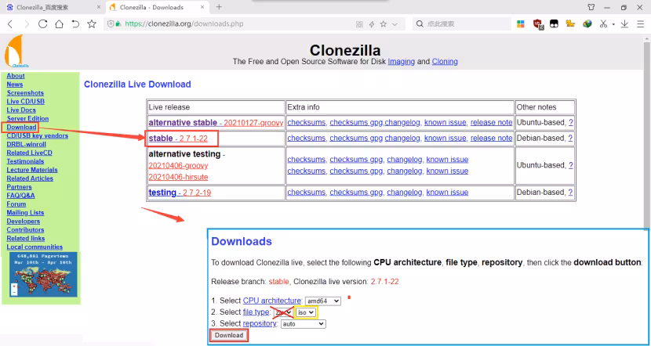Open release note for stable row
The height and width of the screenshot is (346, 651).
[x=491, y=138]
